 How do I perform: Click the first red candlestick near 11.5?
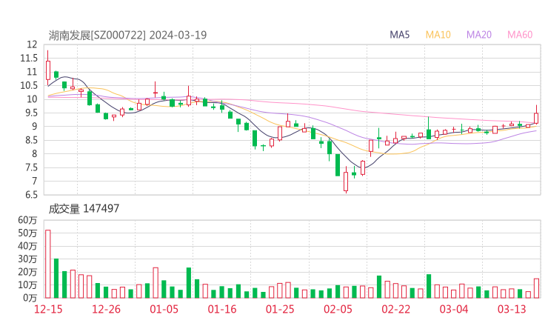tap(48, 69)
